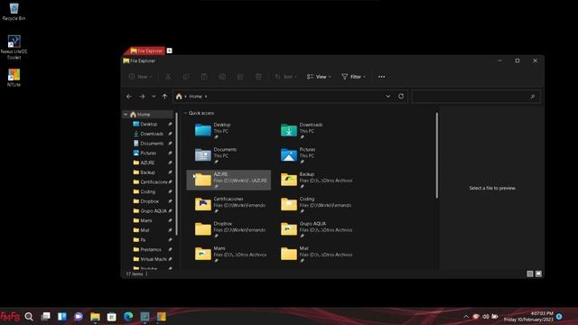Go up one folder level
The height and width of the screenshot is (325, 578).
(164, 97)
